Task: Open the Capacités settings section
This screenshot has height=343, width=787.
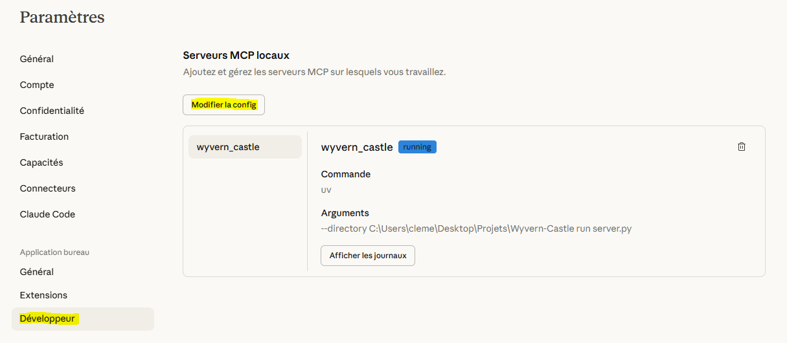Action: [x=41, y=162]
